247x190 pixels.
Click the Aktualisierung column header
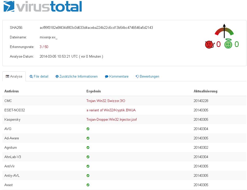click(x=205, y=91)
